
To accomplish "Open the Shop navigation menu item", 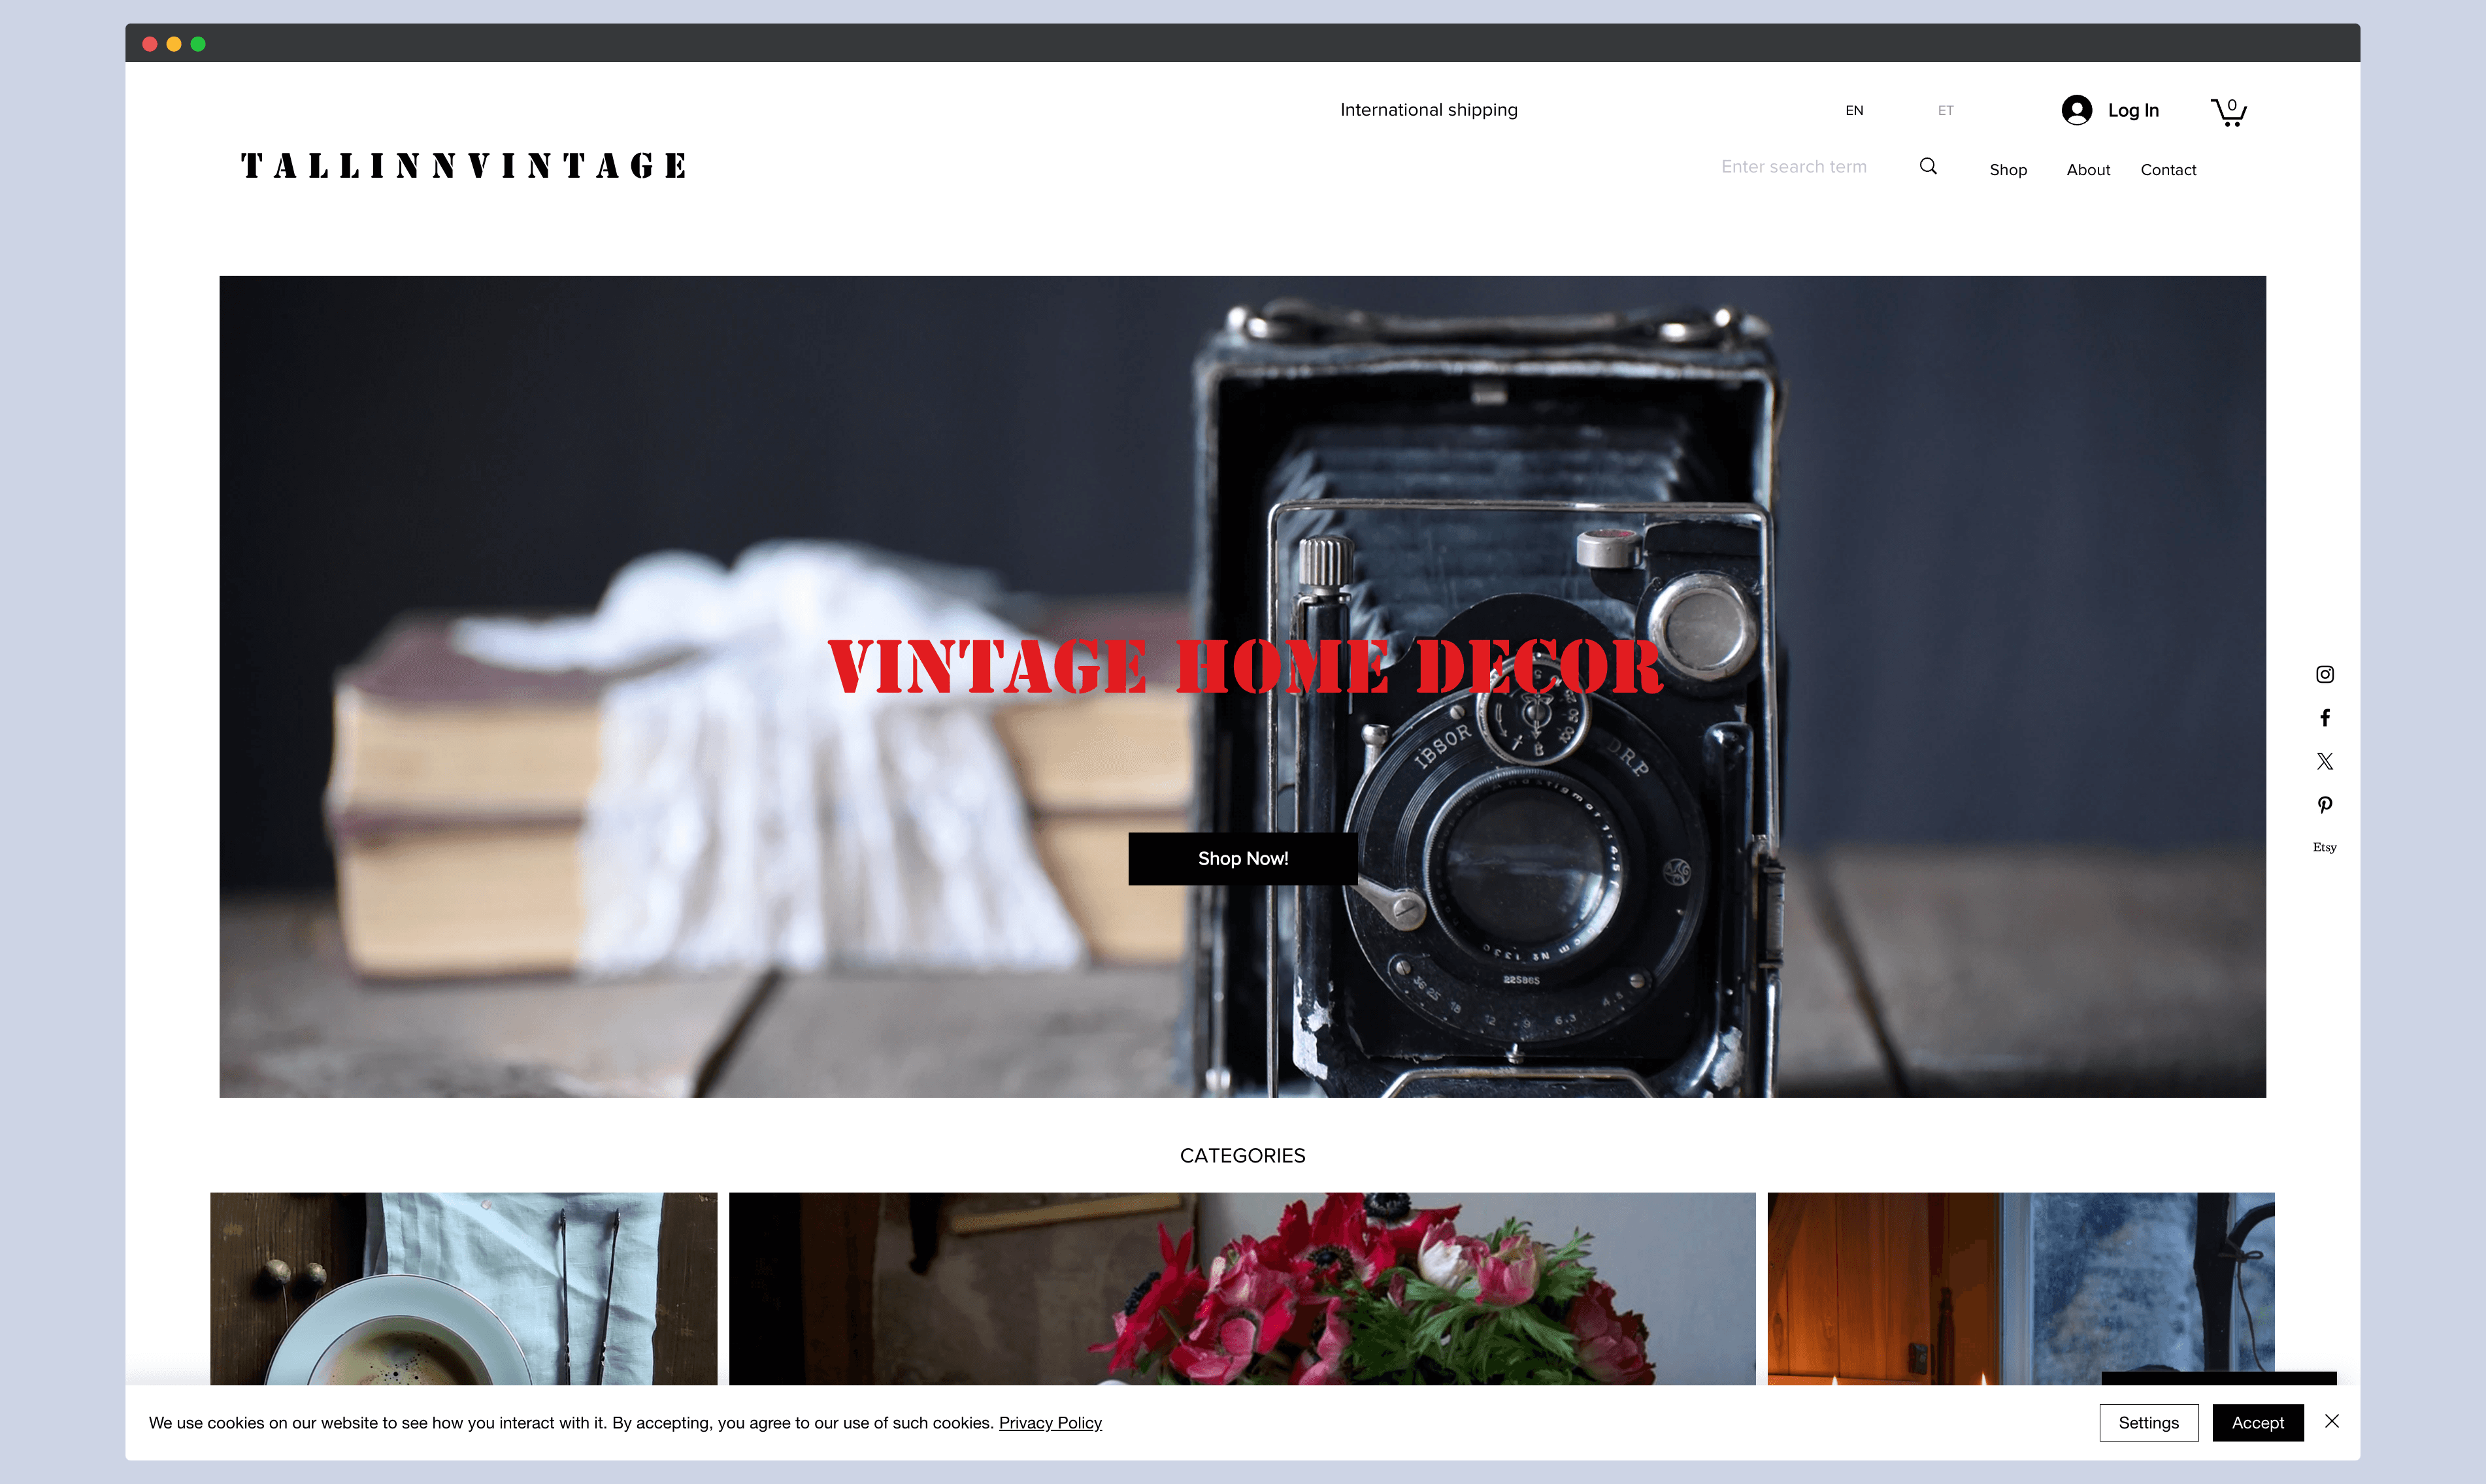I will [2007, 168].
